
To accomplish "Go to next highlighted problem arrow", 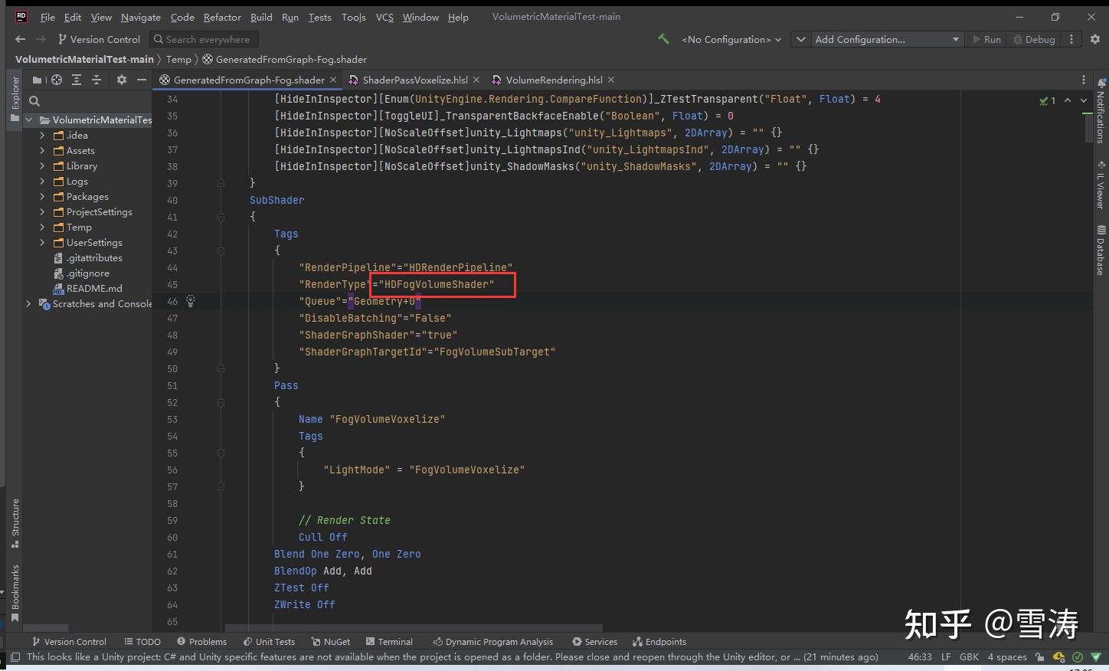I will (1084, 100).
